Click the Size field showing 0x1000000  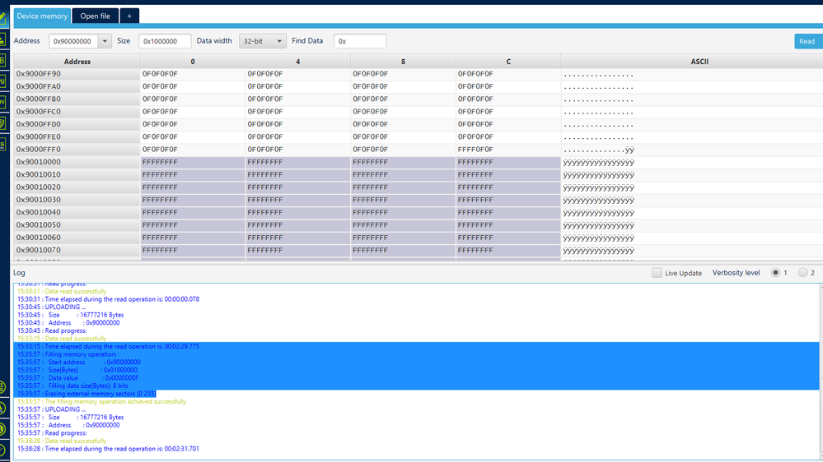165,41
